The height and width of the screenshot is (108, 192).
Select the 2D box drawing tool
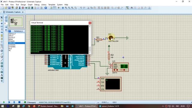(x=2, y=63)
